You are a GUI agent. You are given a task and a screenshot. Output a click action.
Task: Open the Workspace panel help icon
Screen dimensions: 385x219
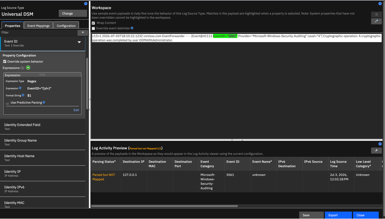point(380,3)
